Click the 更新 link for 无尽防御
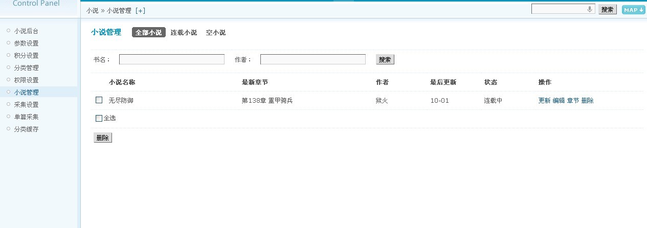This screenshot has height=228, width=647. pos(544,101)
